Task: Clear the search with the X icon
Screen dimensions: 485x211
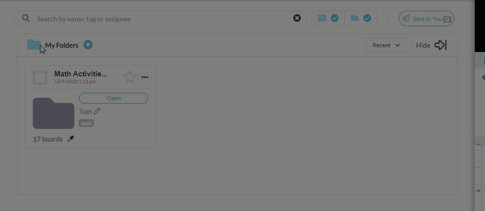Action: coord(297,18)
